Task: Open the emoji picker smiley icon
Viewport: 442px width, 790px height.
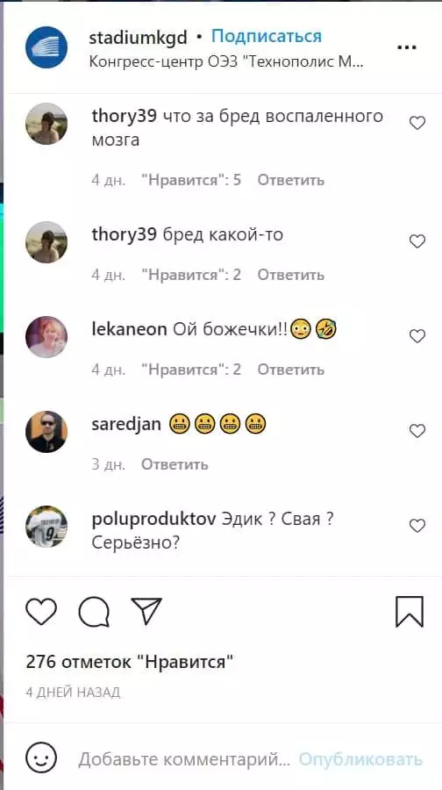Action: coord(41,758)
